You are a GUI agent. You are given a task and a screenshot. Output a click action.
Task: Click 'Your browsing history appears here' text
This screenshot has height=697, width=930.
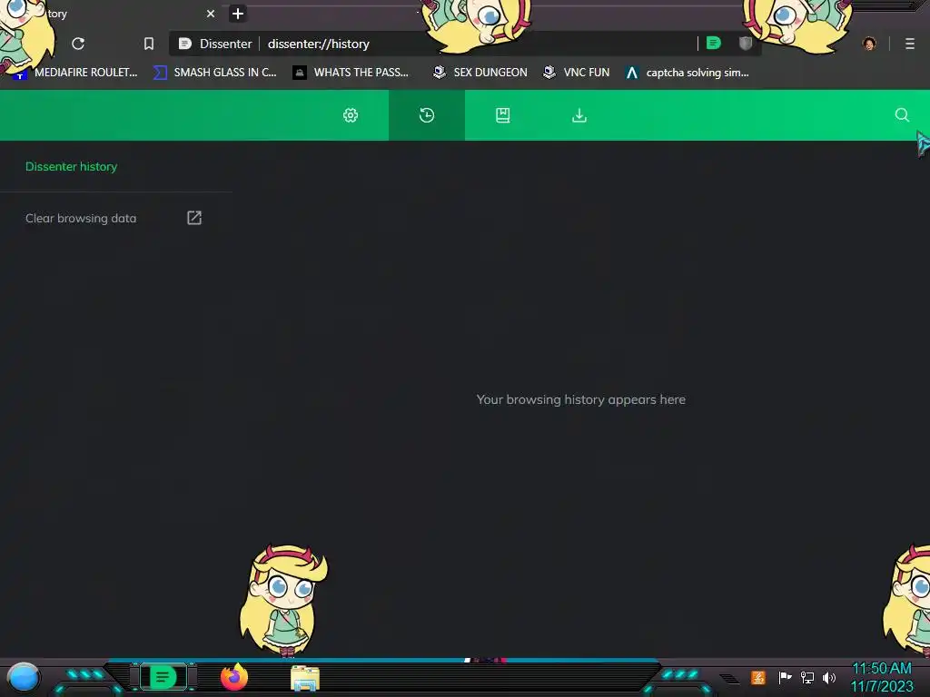pos(580,399)
